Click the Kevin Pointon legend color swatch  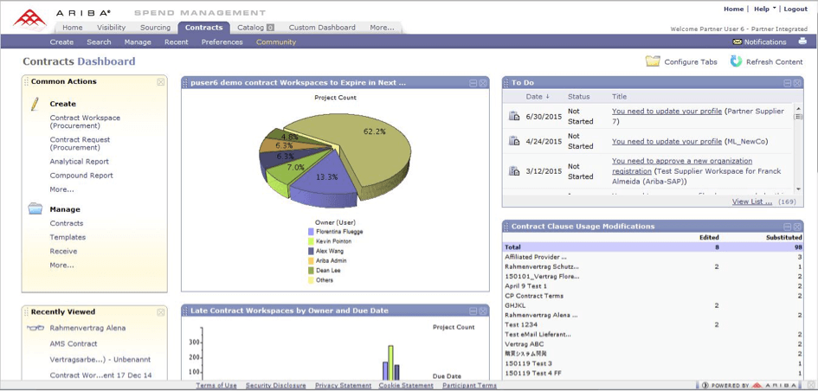point(312,241)
